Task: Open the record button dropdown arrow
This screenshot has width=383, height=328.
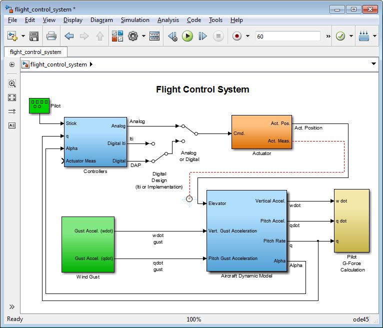Action: (x=247, y=36)
